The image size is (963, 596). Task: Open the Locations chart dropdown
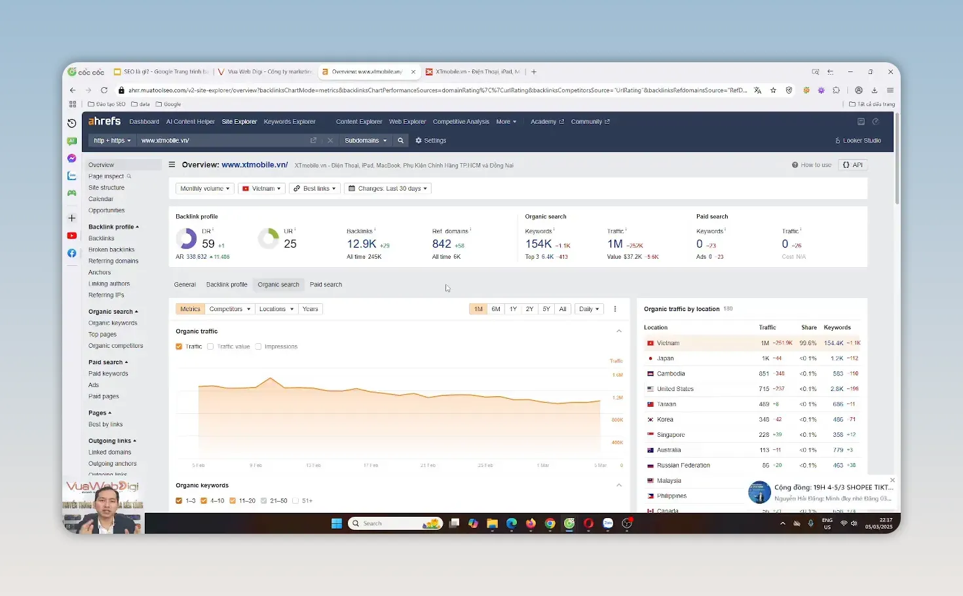click(276, 309)
